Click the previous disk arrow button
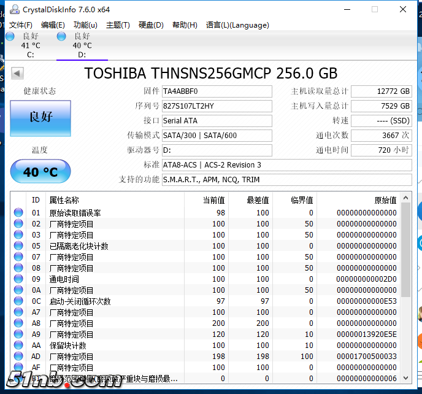This screenshot has width=422, height=394. pyautogui.click(x=17, y=74)
